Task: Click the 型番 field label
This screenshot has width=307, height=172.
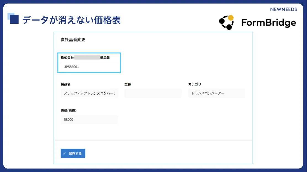Action: click(128, 84)
